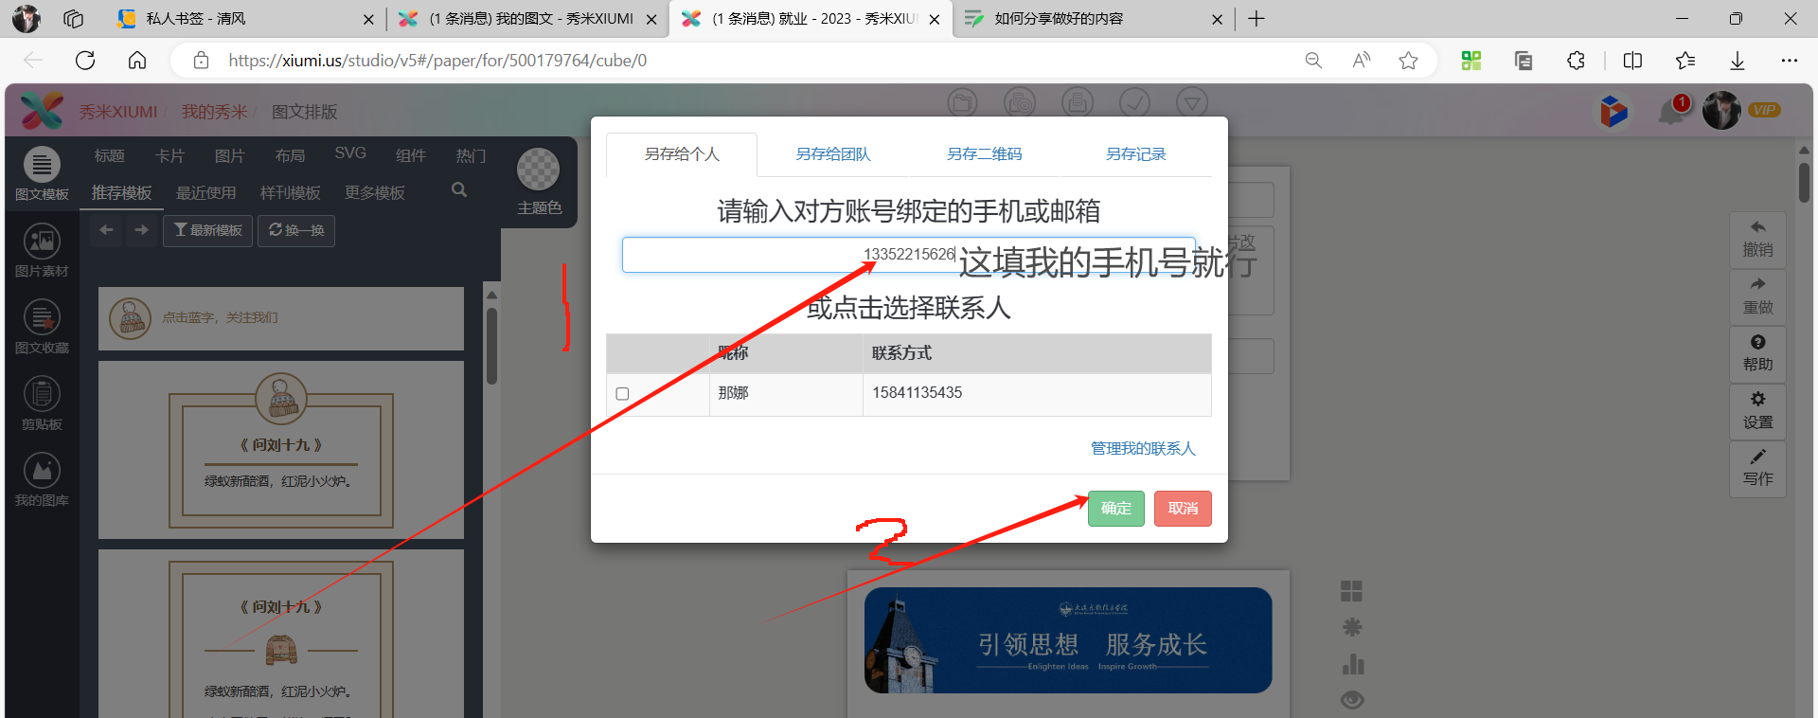
Task: Switch to 另存记录 tab
Action: coord(1135,154)
